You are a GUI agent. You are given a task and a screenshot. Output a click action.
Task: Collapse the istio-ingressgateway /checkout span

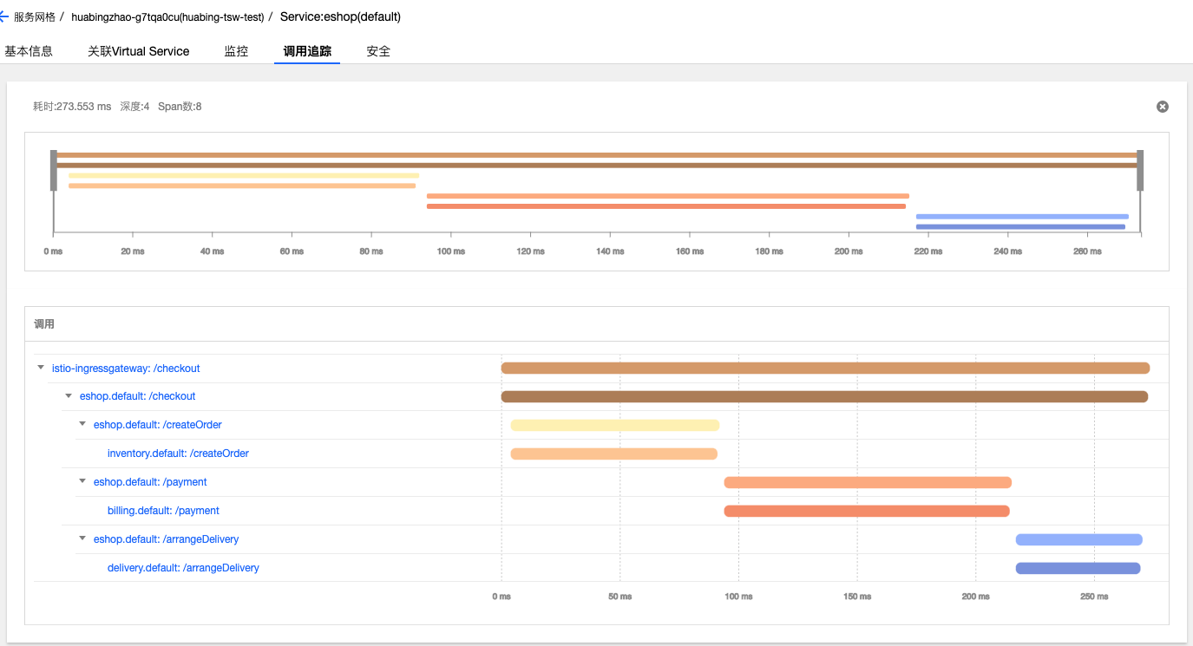(x=41, y=368)
